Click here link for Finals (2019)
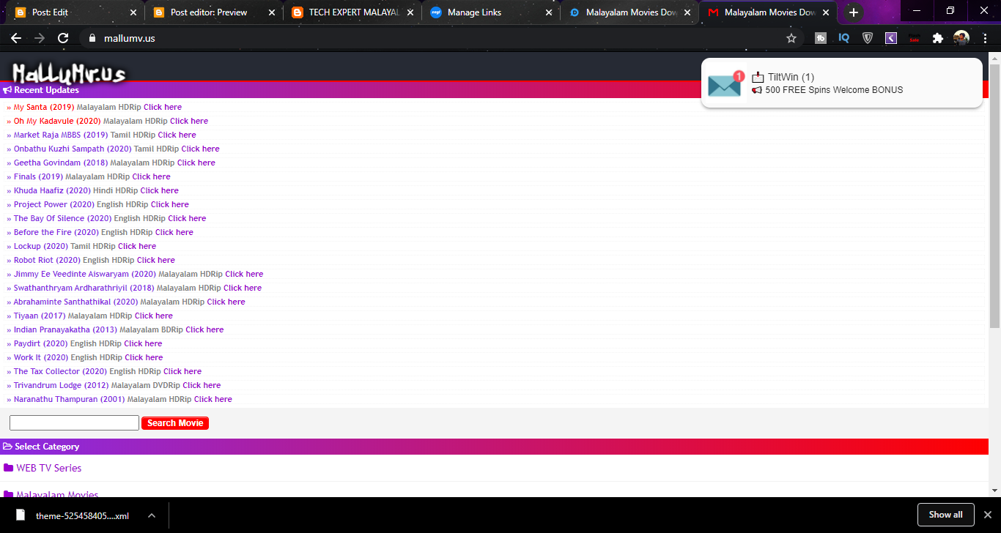Image resolution: width=1001 pixels, height=533 pixels. coord(151,176)
